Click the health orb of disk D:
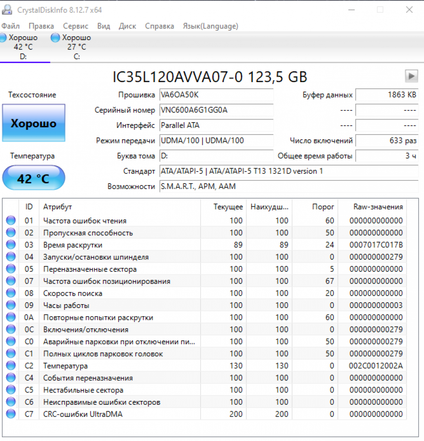The height and width of the screenshot is (441, 424). pyautogui.click(x=3, y=38)
